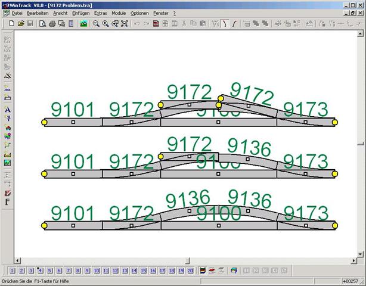Click the bold F icon in sidebar
This screenshot has width=366, height=286.
pyautogui.click(x=7, y=202)
